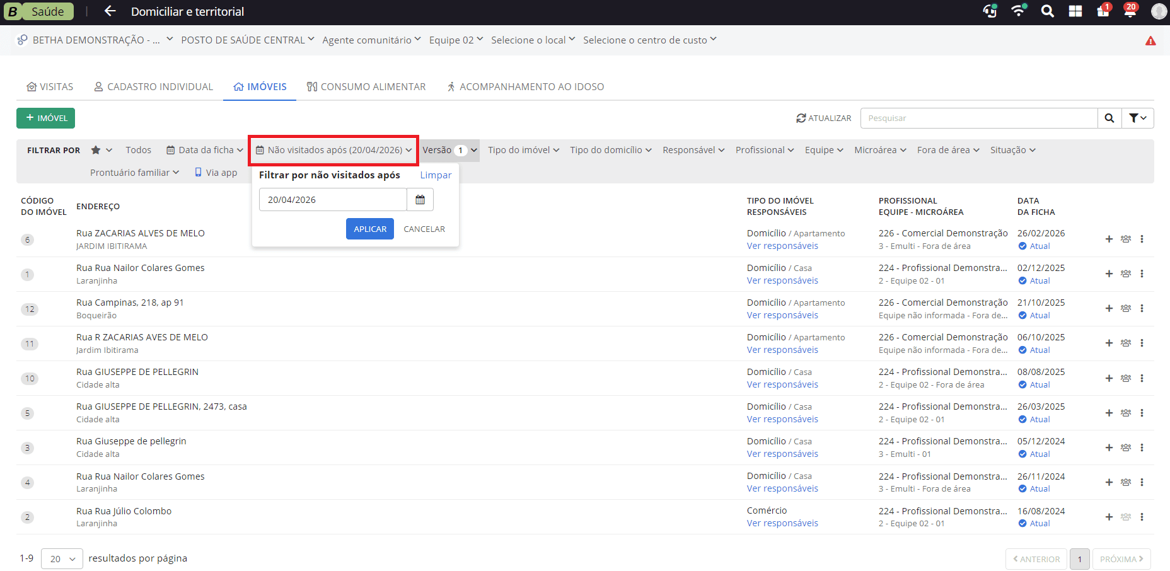This screenshot has height=571, width=1170.
Task: Click CANCELAR in date filter popup
Action: coord(424,229)
